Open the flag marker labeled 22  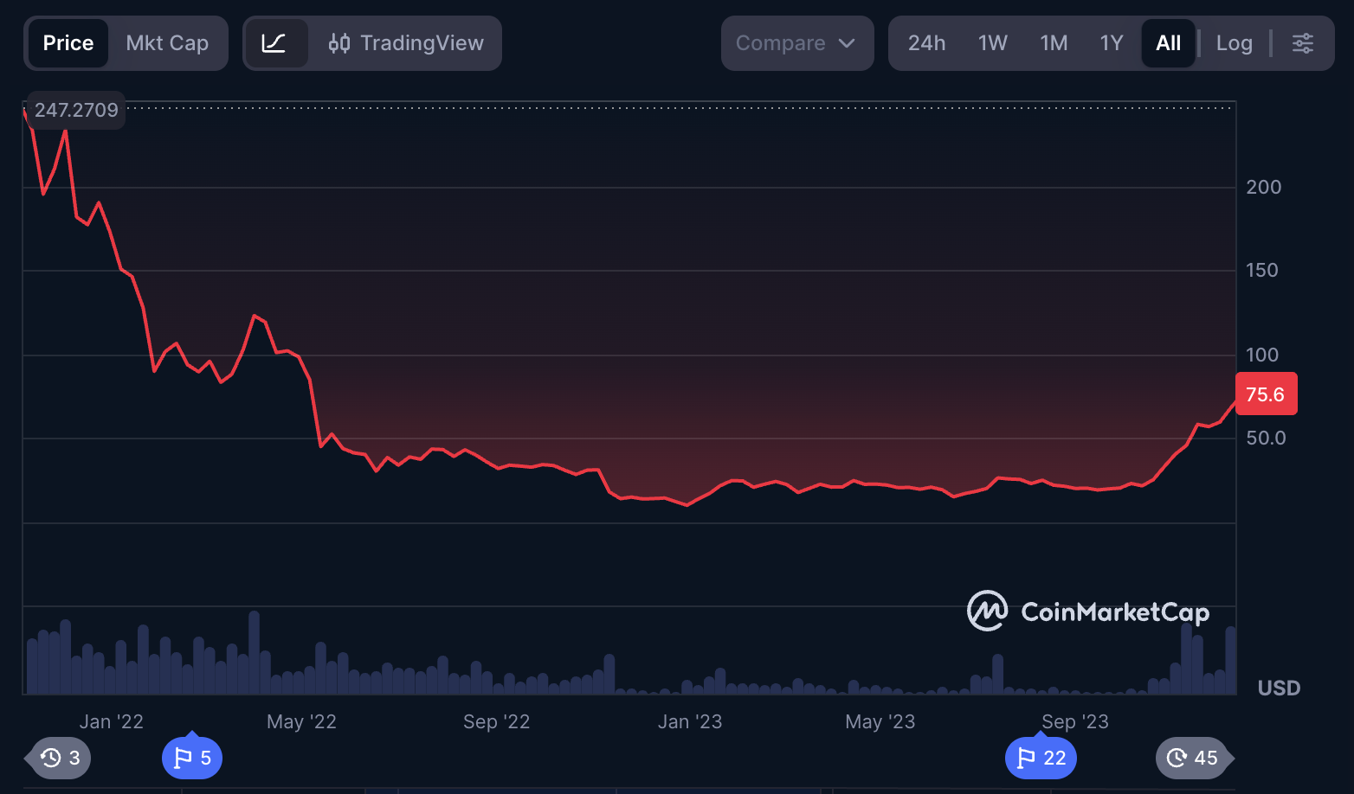[x=1041, y=757]
